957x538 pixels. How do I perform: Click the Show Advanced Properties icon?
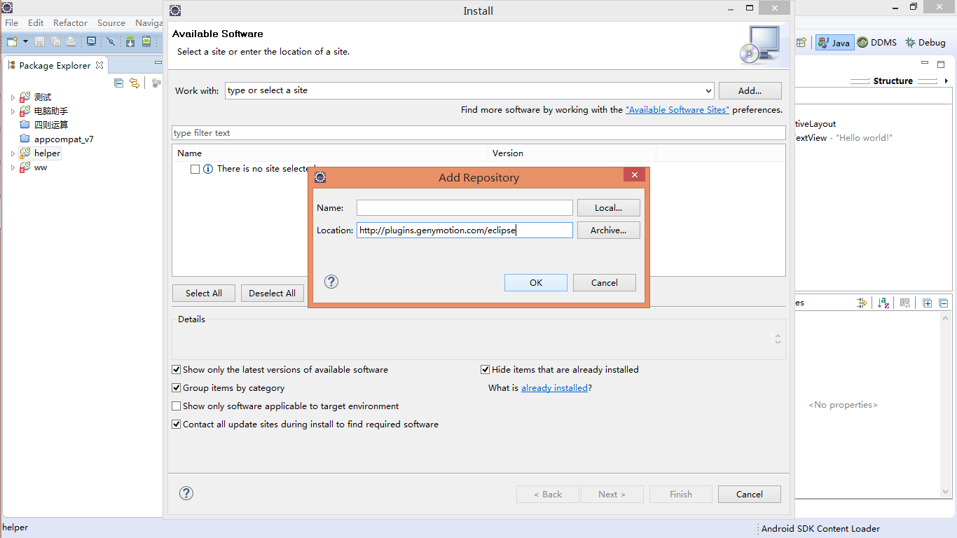pyautogui.click(x=862, y=303)
